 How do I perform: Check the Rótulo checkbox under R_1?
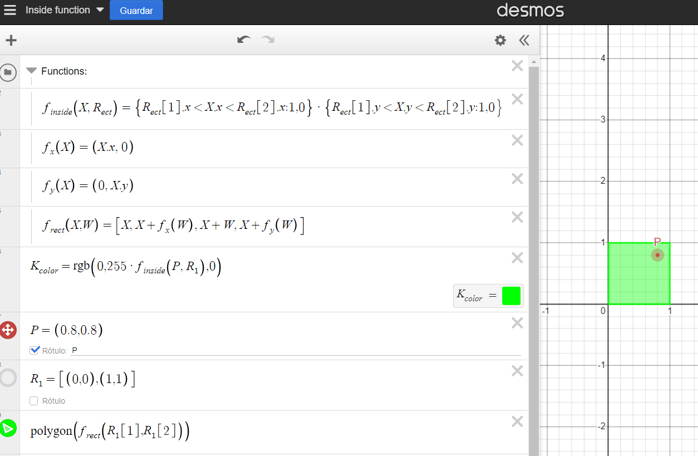(34, 401)
